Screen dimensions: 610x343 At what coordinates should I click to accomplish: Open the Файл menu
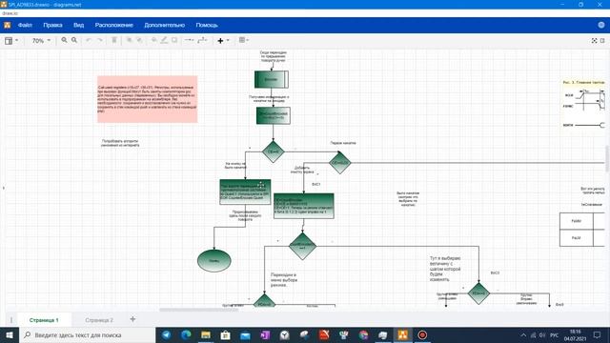[25, 25]
